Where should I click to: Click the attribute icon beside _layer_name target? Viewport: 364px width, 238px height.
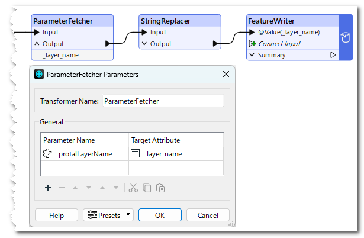pyautogui.click(x=135, y=153)
